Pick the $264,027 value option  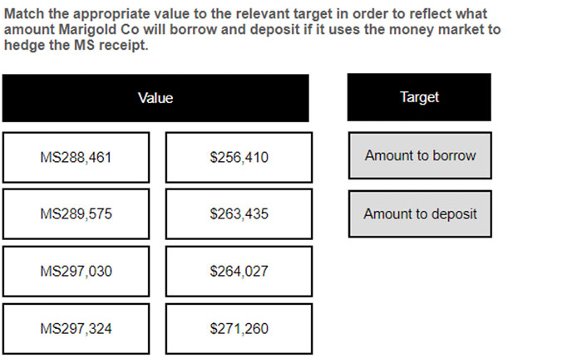click(239, 272)
